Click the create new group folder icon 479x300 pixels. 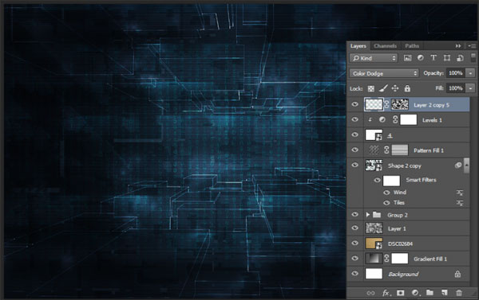point(430,293)
